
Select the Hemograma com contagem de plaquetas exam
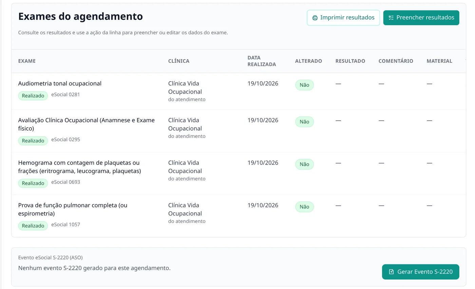(x=79, y=167)
